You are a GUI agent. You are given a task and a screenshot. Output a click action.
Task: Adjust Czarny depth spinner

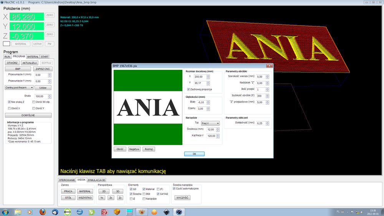click(208, 109)
